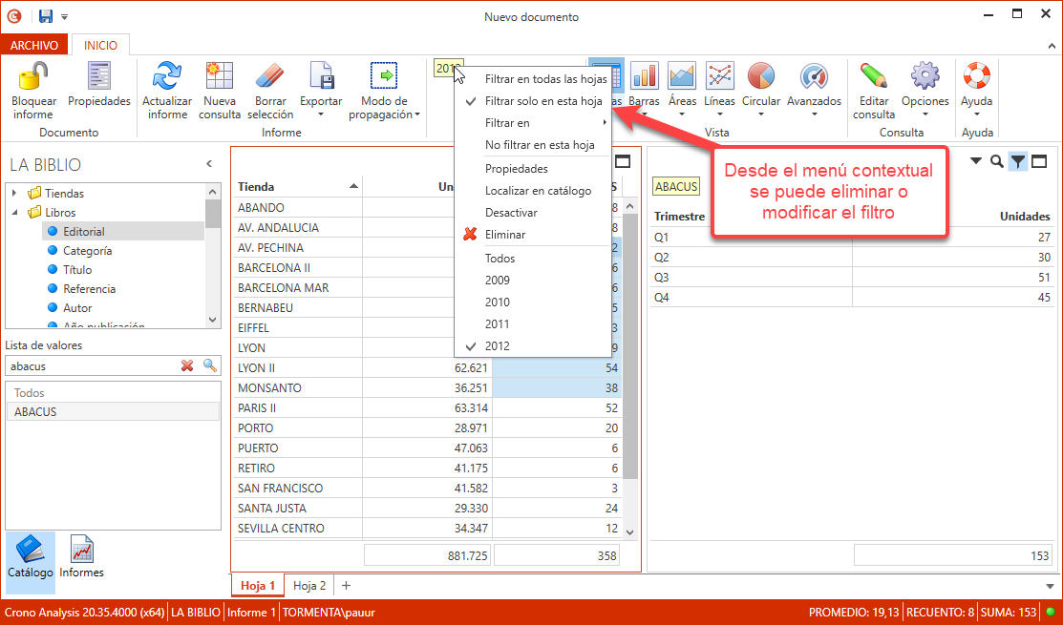Select the Circular pie chart view

coord(760,76)
